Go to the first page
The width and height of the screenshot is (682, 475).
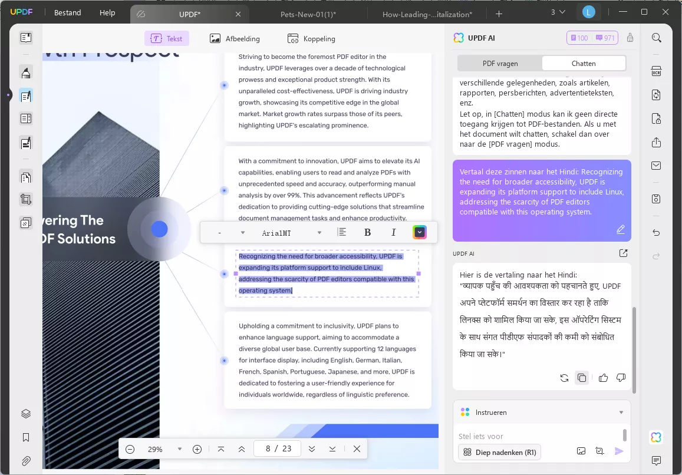221,449
